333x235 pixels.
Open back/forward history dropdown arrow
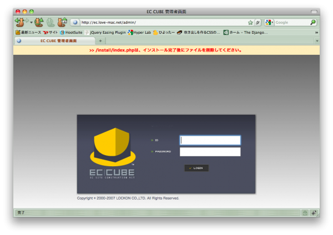tap(31, 23)
